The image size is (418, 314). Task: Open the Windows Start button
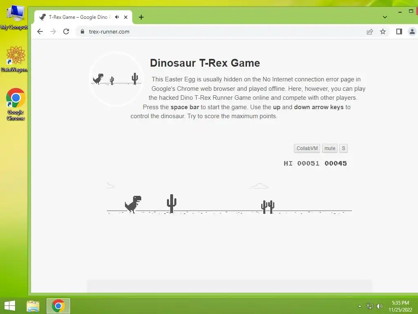(x=10, y=306)
